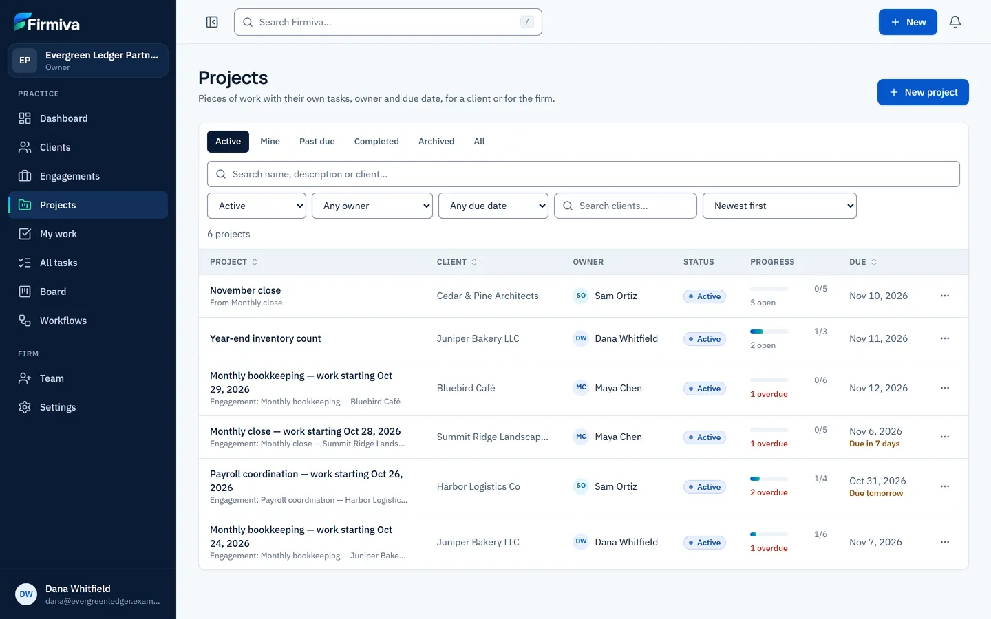The image size is (991, 619).
Task: Switch to the Past due tab
Action: click(x=317, y=142)
